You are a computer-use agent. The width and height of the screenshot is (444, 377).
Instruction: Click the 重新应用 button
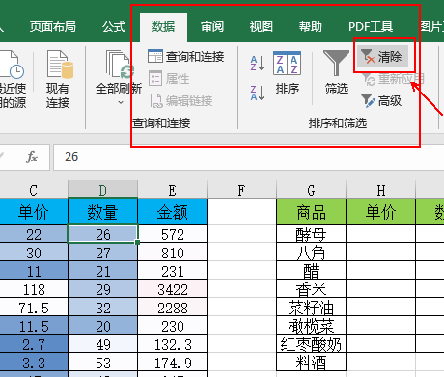393,79
